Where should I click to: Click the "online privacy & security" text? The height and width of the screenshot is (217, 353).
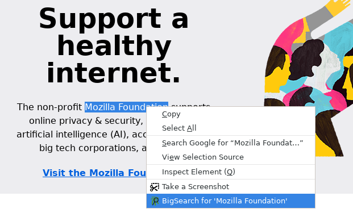[85, 121]
